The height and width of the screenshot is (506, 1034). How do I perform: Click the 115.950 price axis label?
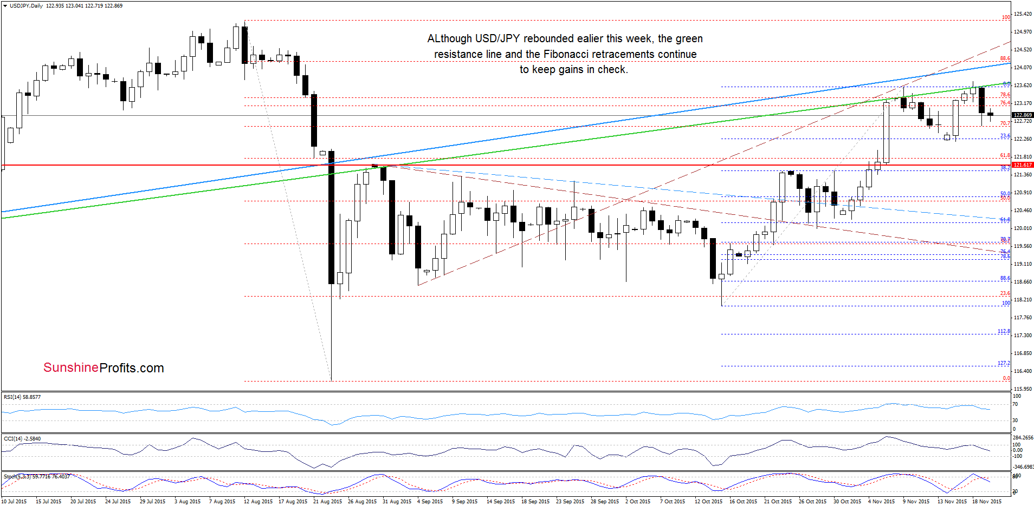click(1023, 389)
